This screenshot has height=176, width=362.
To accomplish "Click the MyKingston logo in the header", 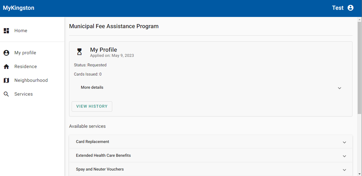I will 18,8.
